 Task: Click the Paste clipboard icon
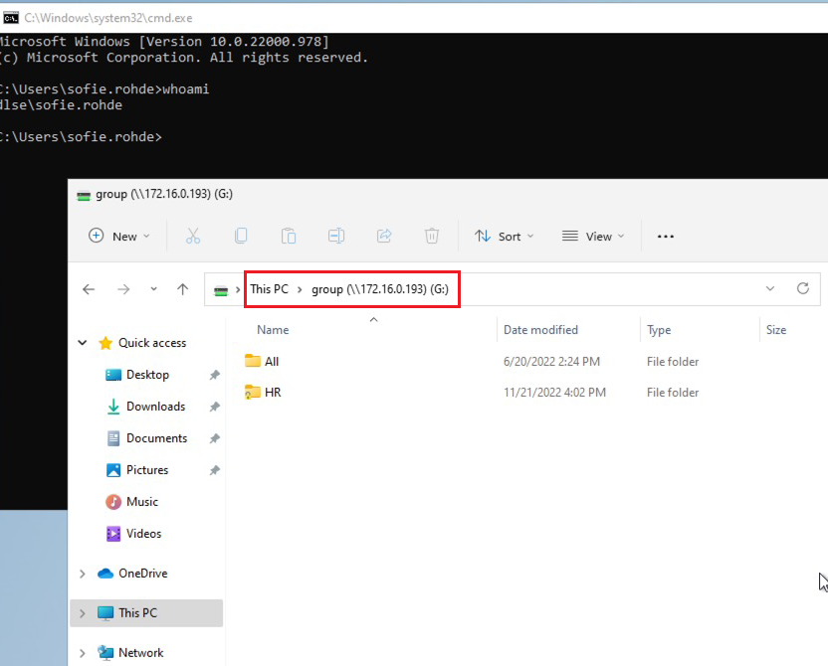tap(289, 236)
